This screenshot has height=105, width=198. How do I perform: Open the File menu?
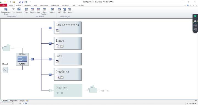coord(4,5)
